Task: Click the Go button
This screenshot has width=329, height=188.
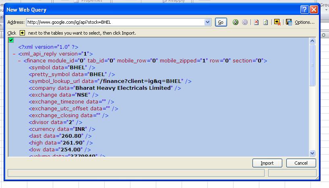Action: pos(221,22)
